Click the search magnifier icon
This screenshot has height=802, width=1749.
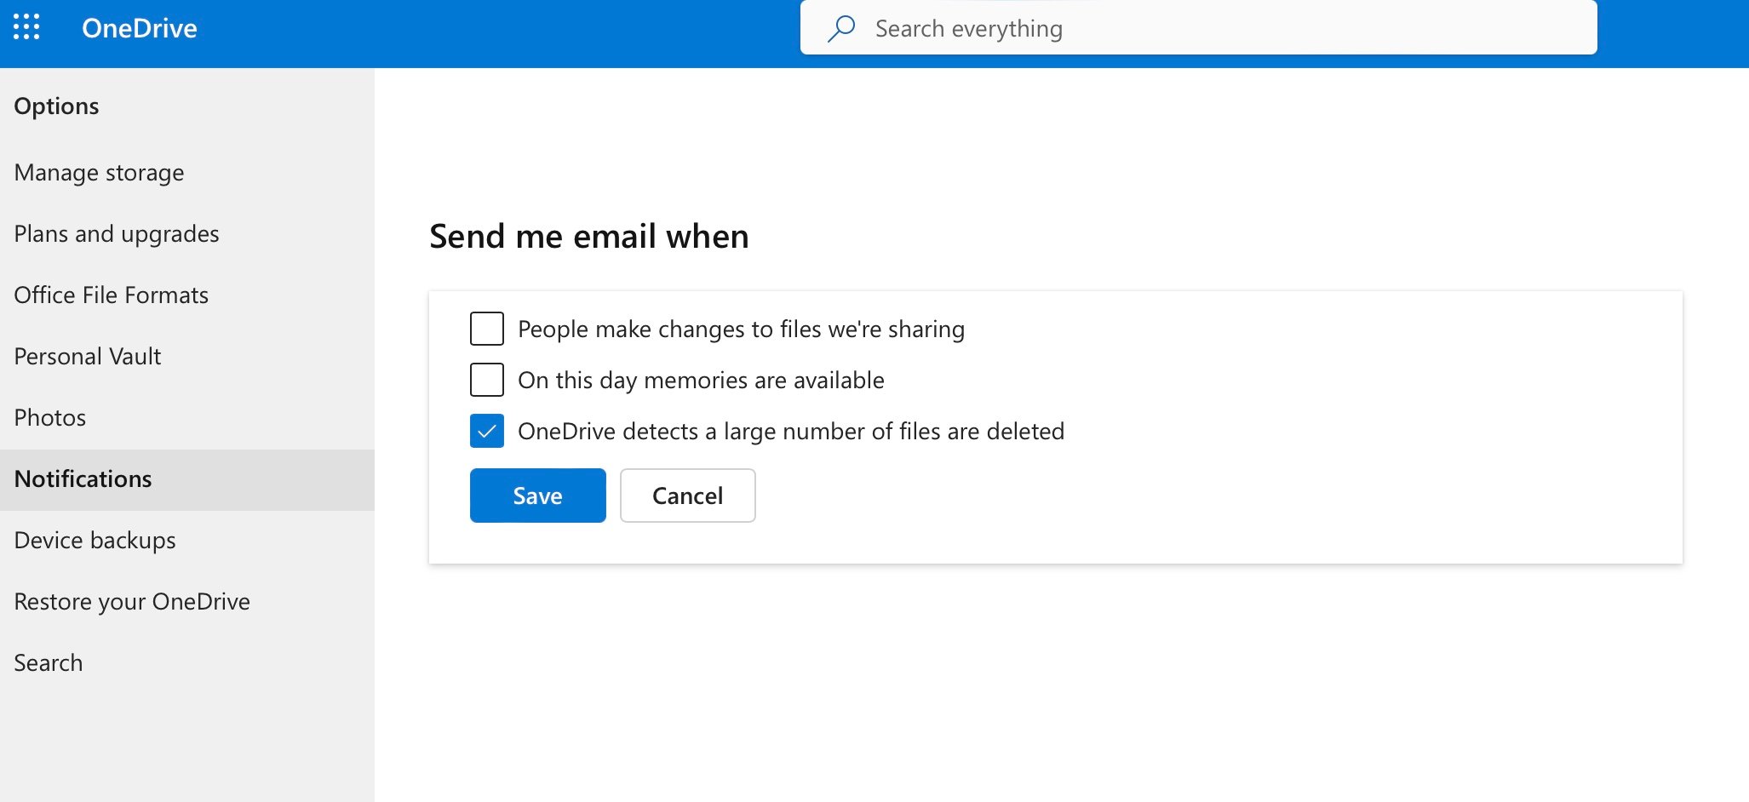[x=841, y=28]
